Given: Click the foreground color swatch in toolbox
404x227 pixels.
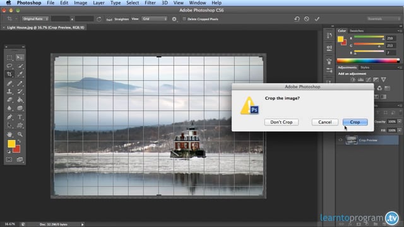Looking at the screenshot, I should point(11,144).
